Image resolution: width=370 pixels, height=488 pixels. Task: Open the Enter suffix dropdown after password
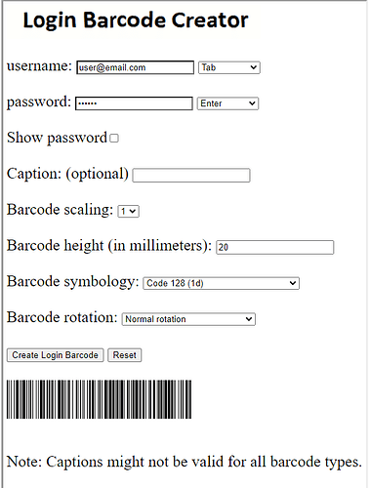(x=227, y=103)
